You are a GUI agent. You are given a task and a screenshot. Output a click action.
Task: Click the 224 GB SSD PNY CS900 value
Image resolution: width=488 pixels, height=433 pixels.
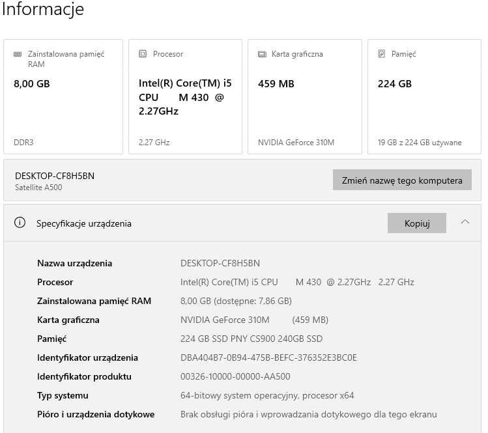coord(251,339)
